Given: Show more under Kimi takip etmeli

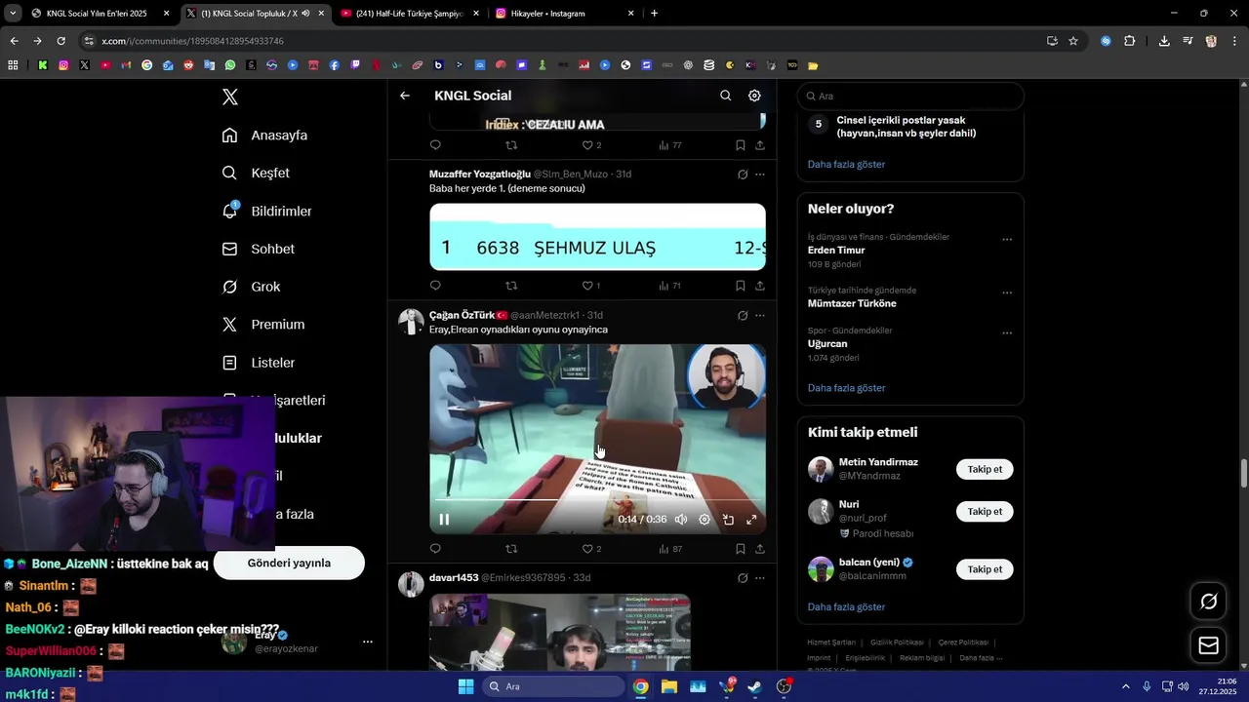Looking at the screenshot, I should [846, 606].
